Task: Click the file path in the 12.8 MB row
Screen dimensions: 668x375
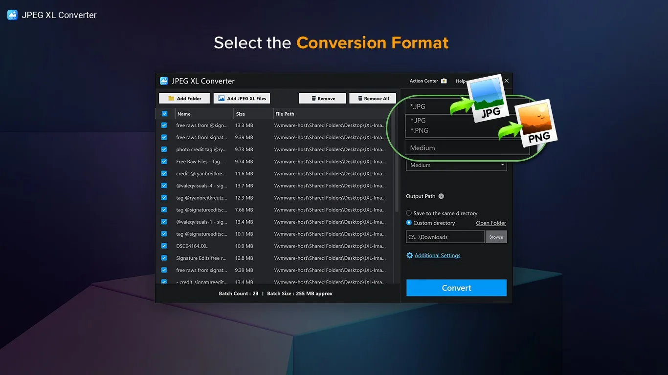Action: (x=330, y=258)
